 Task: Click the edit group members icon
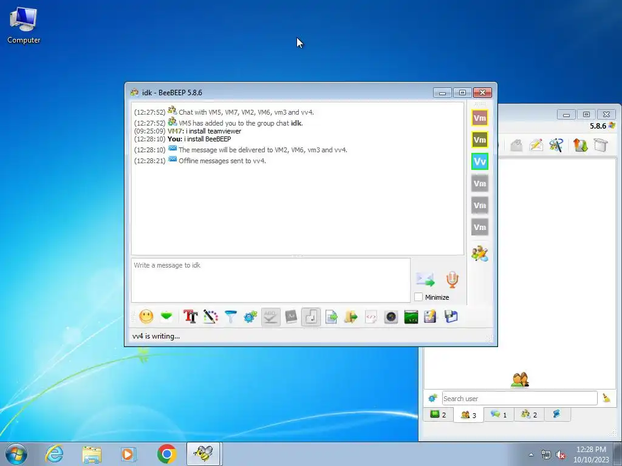[x=480, y=254]
